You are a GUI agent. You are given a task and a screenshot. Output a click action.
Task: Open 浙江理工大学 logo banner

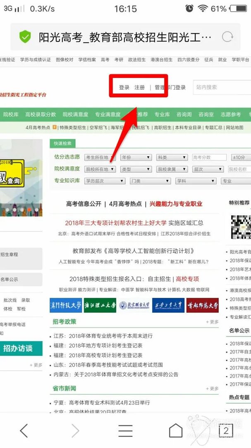pyautogui.click(x=100, y=305)
